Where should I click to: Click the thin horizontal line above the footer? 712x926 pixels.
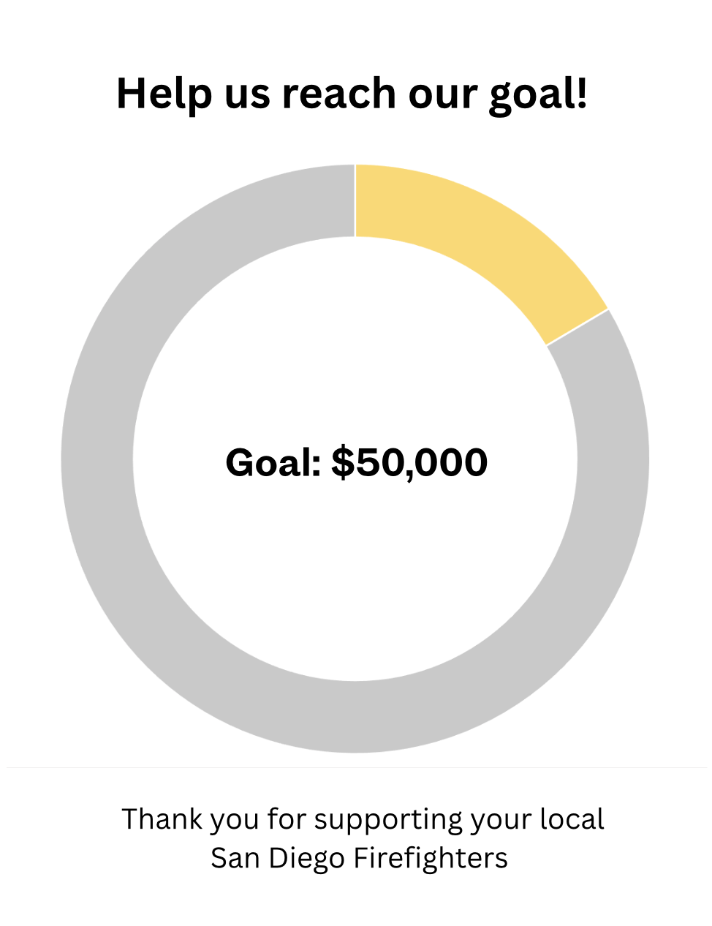tap(356, 767)
